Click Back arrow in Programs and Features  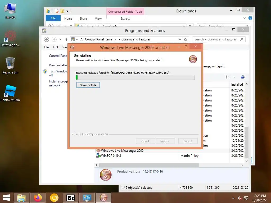pyautogui.click(x=46, y=39)
